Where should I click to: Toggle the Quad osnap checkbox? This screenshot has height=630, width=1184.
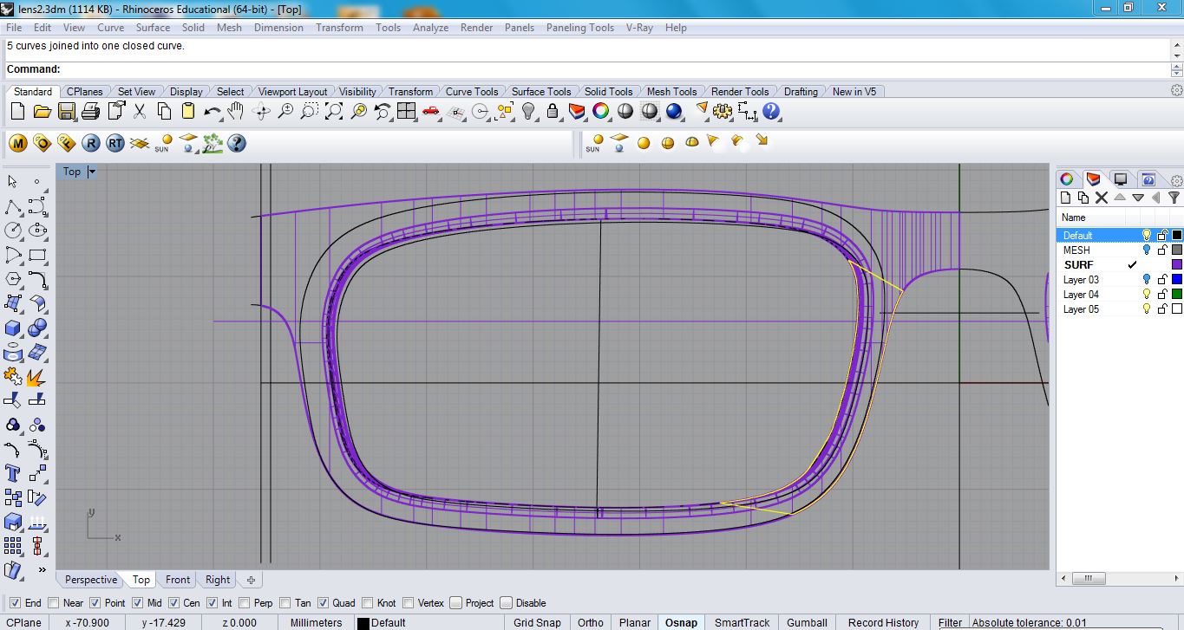coord(324,603)
